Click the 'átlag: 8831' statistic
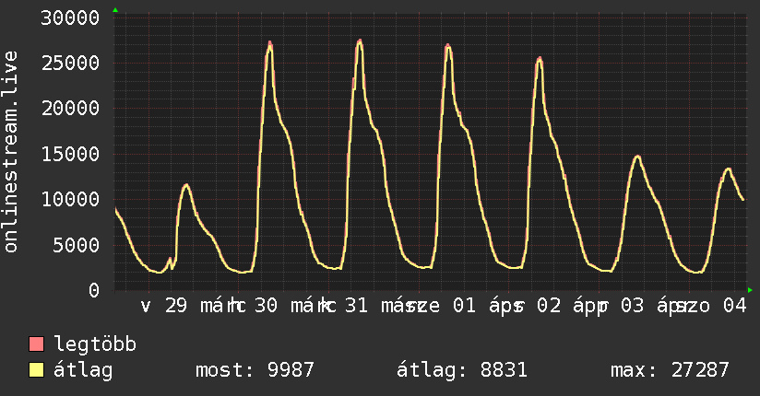760x396 pixels. [462, 370]
